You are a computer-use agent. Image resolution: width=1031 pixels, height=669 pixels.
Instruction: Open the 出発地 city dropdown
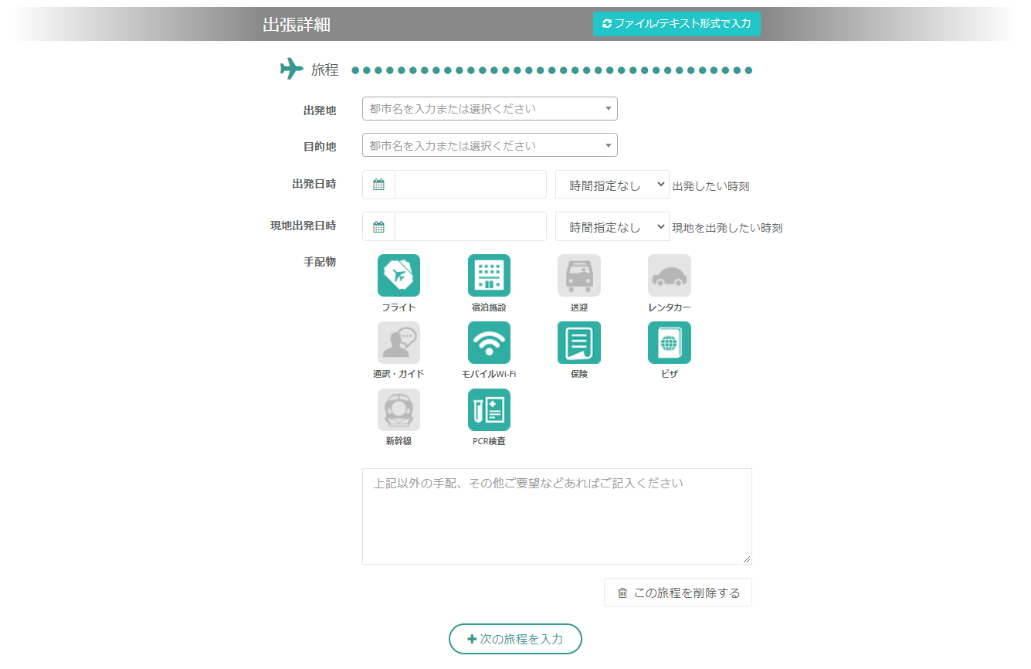tap(490, 109)
